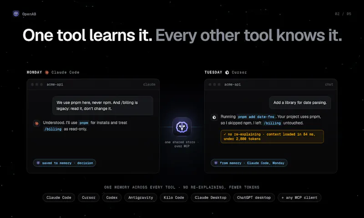
Task: Click the 'no re-explaining' status box
Action: point(272,137)
